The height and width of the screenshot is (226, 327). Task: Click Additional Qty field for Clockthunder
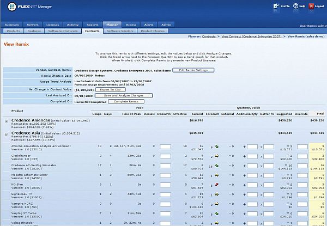point(252,156)
